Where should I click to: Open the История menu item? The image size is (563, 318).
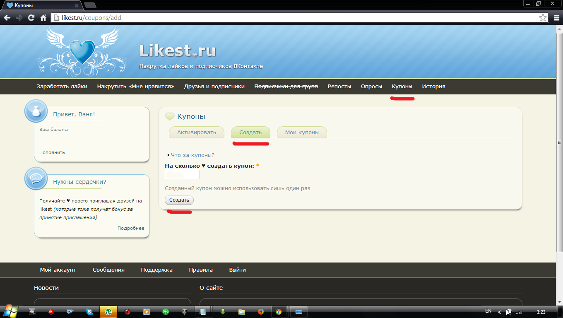click(434, 87)
